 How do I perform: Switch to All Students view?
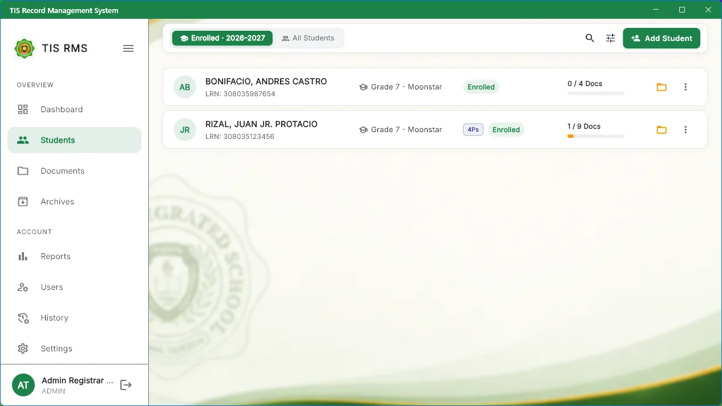[308, 38]
